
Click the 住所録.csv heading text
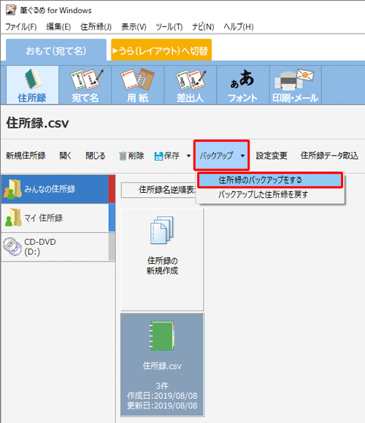[x=37, y=123]
